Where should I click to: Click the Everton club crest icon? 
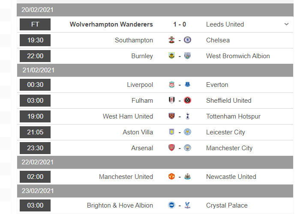pyautogui.click(x=187, y=85)
